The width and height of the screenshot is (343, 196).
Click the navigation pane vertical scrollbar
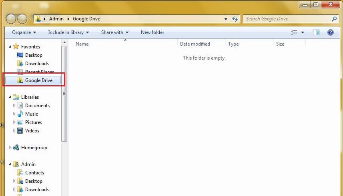(64, 94)
